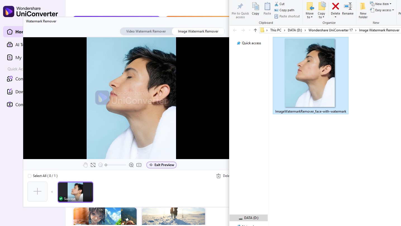This screenshot has height=226, width=401.
Task: Expand the recent locations arrow in Explorer
Action: tap(250, 30)
